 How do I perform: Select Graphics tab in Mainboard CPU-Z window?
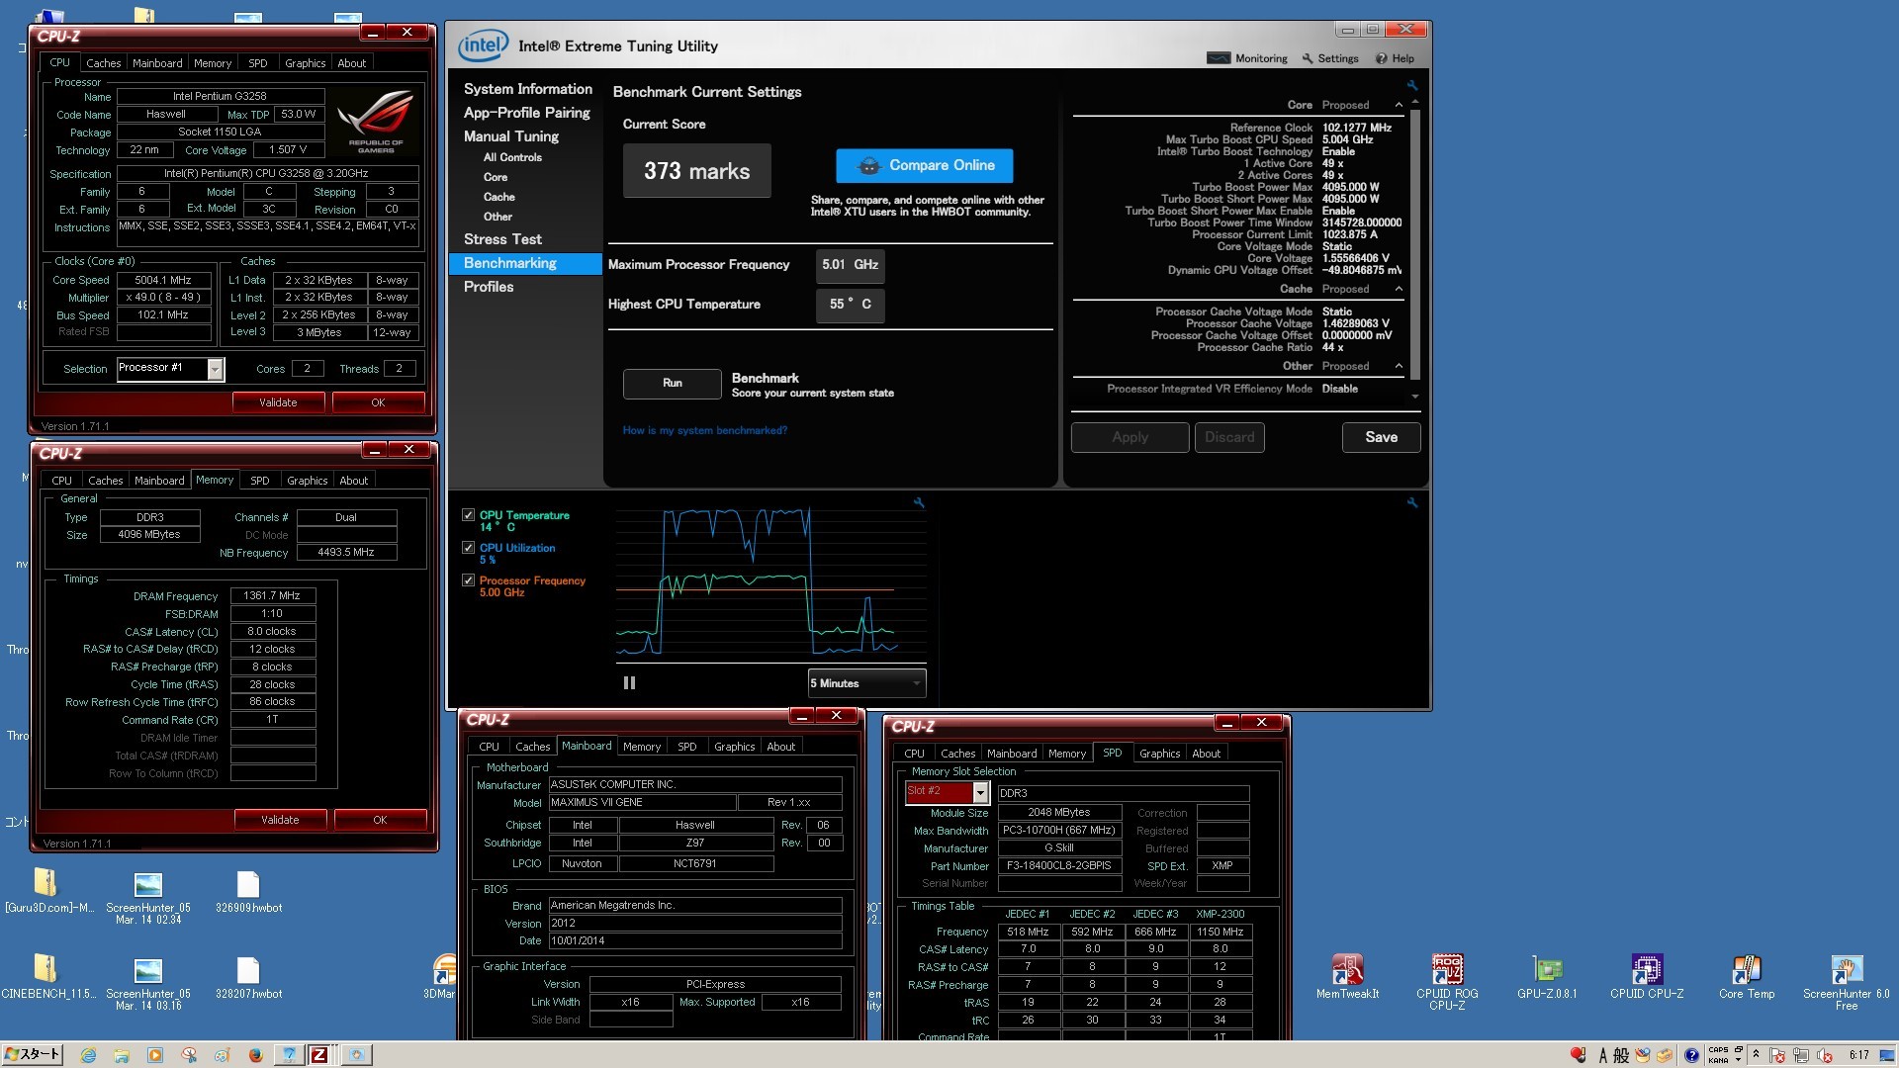pyautogui.click(x=734, y=747)
